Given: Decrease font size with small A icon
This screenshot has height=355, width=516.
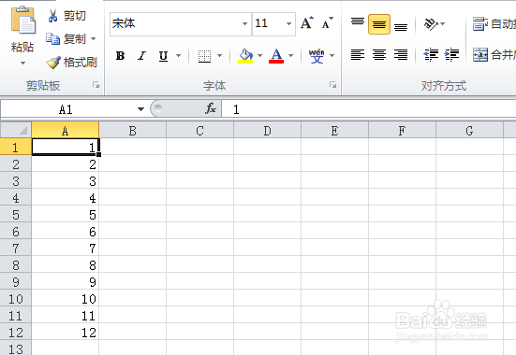Looking at the screenshot, I should (328, 23).
